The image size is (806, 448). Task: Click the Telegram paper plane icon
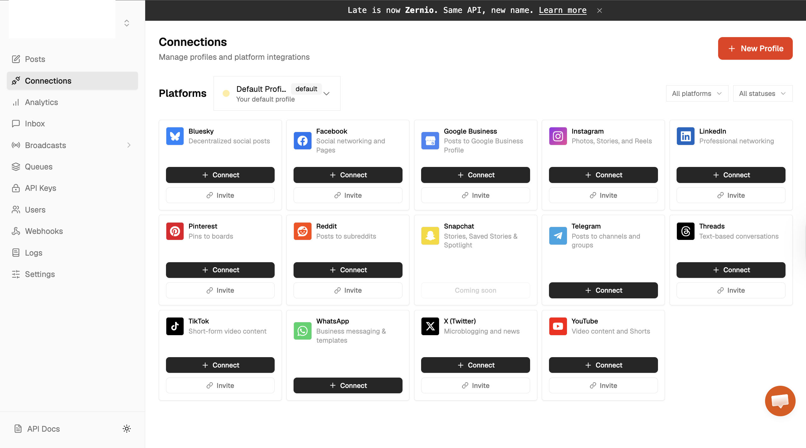point(557,236)
